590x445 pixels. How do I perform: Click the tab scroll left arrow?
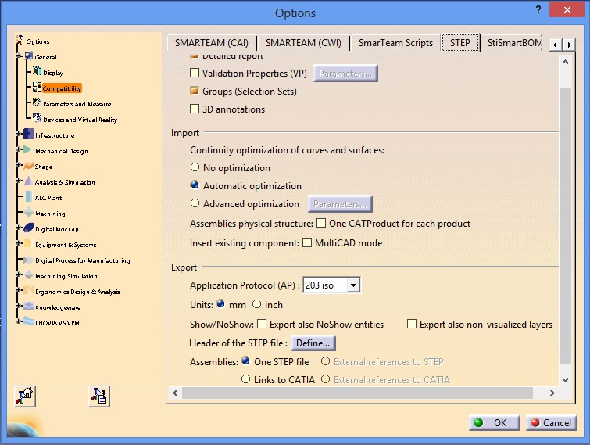click(556, 45)
